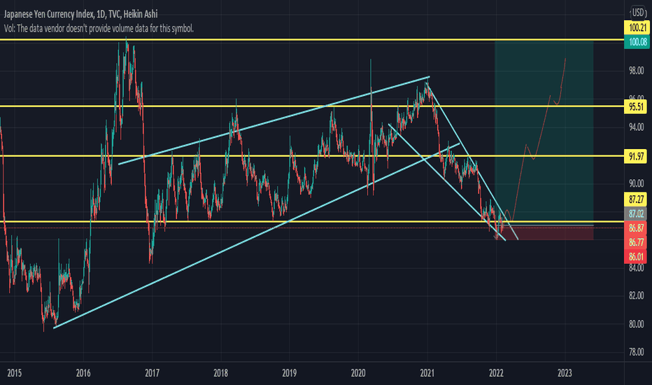Select the green long position profit zone
Screen dimensions: 652x385
(x=544, y=133)
